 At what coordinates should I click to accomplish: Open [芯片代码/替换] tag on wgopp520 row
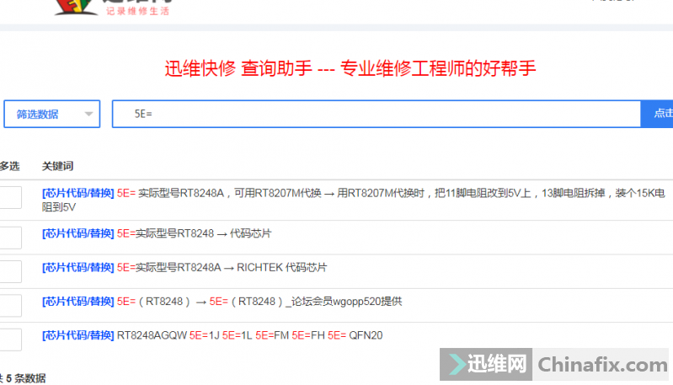tap(78, 302)
